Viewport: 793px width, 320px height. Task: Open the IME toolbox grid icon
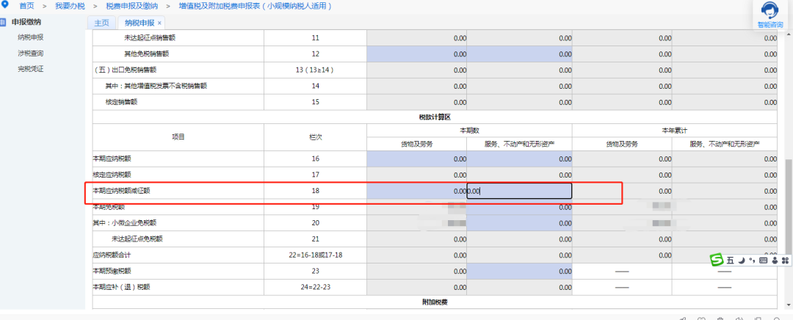(785, 261)
